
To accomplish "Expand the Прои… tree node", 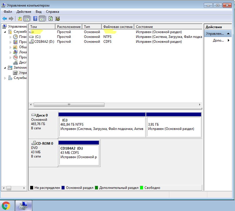I will click(x=10, y=57).
